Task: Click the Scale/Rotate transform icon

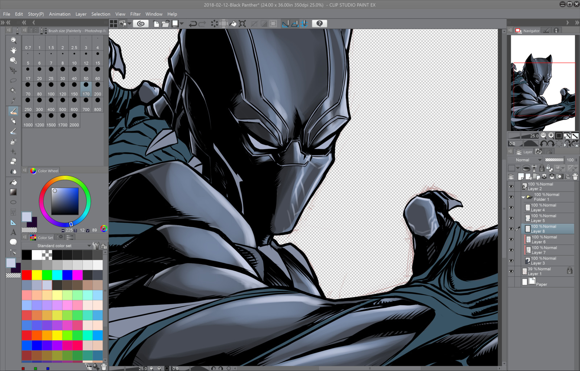Action: coord(243,24)
